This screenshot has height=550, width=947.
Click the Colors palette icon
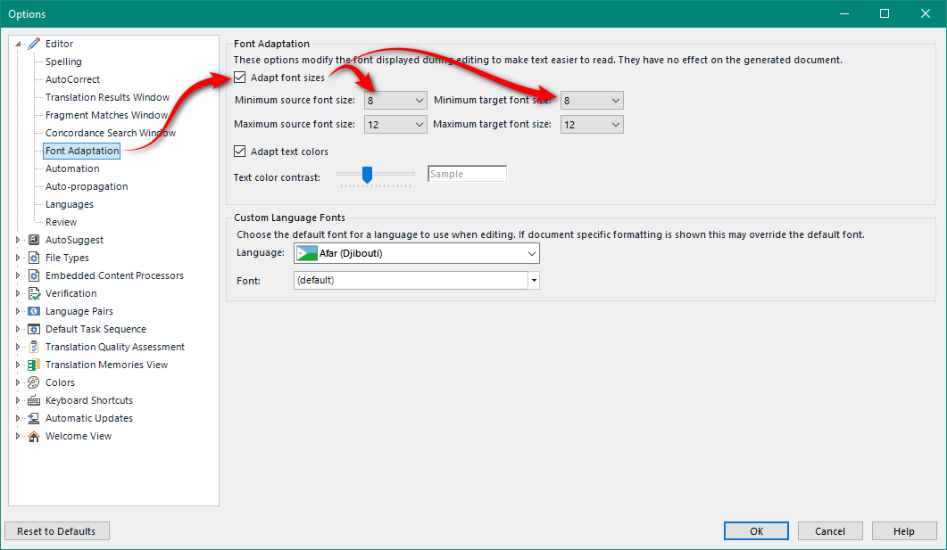[34, 382]
